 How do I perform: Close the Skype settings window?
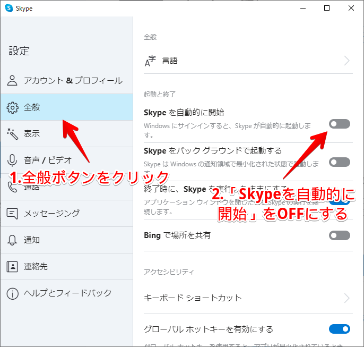tap(351, 8)
